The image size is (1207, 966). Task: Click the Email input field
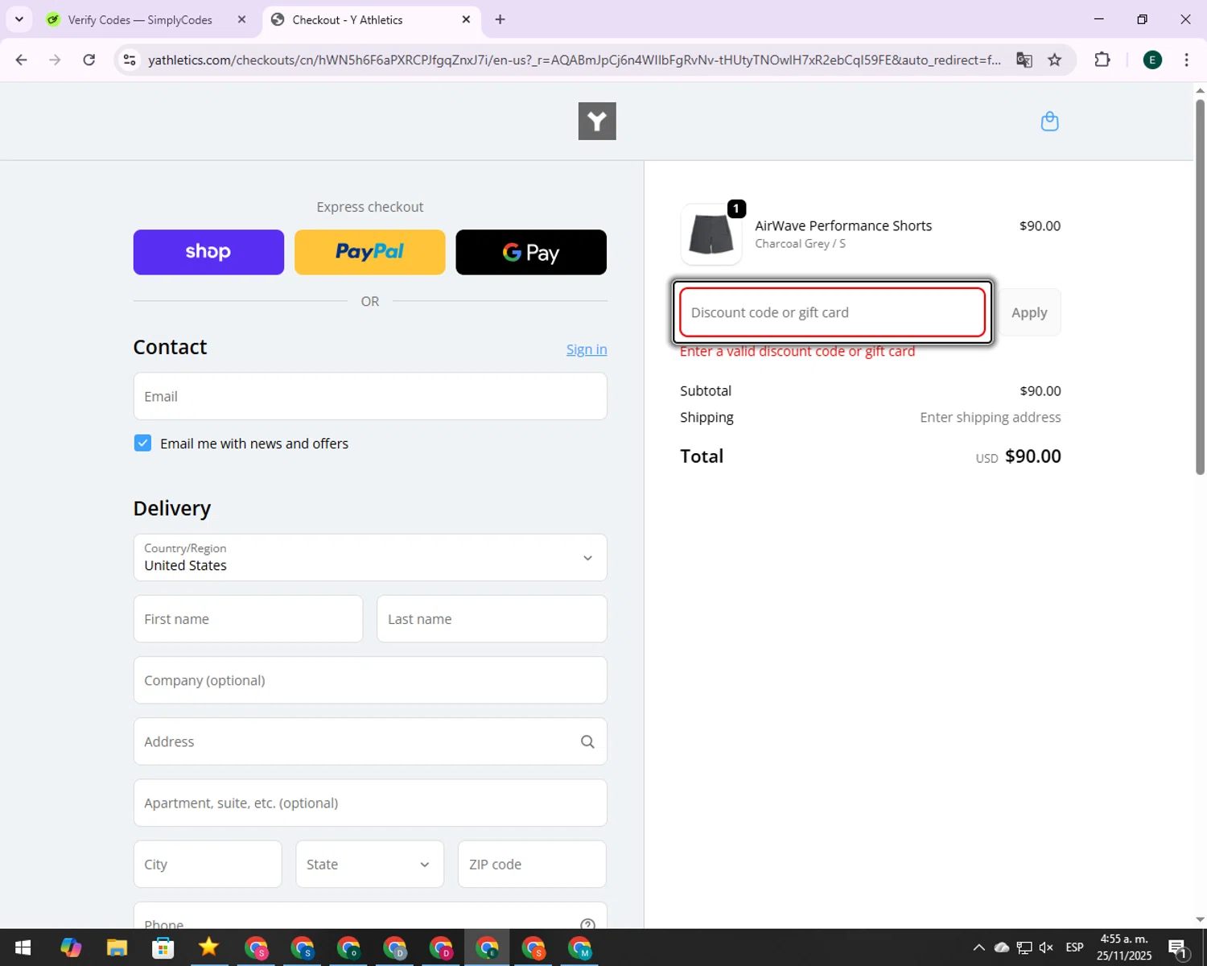point(370,396)
